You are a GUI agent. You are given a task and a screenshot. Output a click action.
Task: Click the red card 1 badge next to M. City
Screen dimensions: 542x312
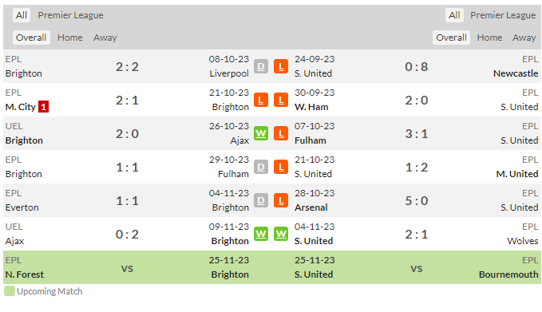pyautogui.click(x=43, y=107)
